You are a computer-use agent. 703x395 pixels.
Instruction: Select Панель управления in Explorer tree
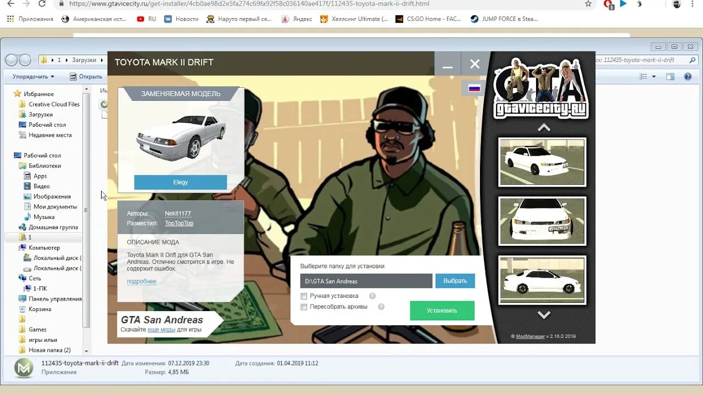pos(51,299)
